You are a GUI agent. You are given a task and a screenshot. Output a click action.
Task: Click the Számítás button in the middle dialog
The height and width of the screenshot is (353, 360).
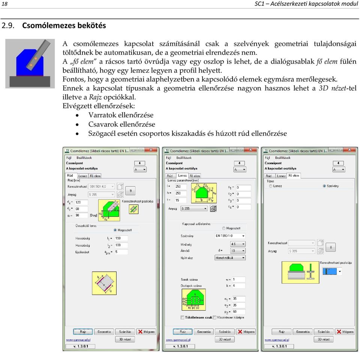[x=225, y=332]
